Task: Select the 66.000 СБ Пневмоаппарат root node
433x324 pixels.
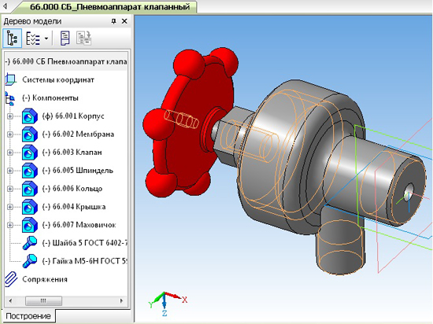Action: coord(66,61)
